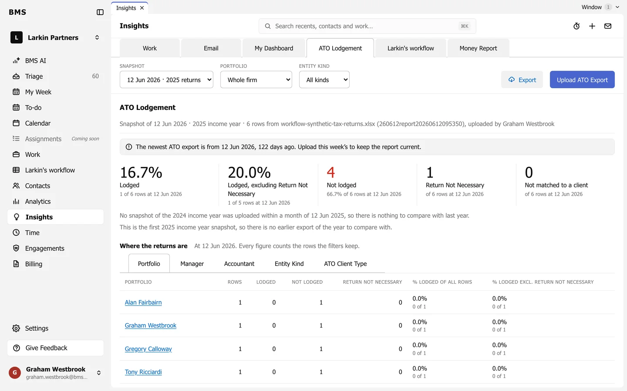Screen dimensions: 627x391
Task: Expand Graham Westbrook's account menu
Action: pos(55,373)
